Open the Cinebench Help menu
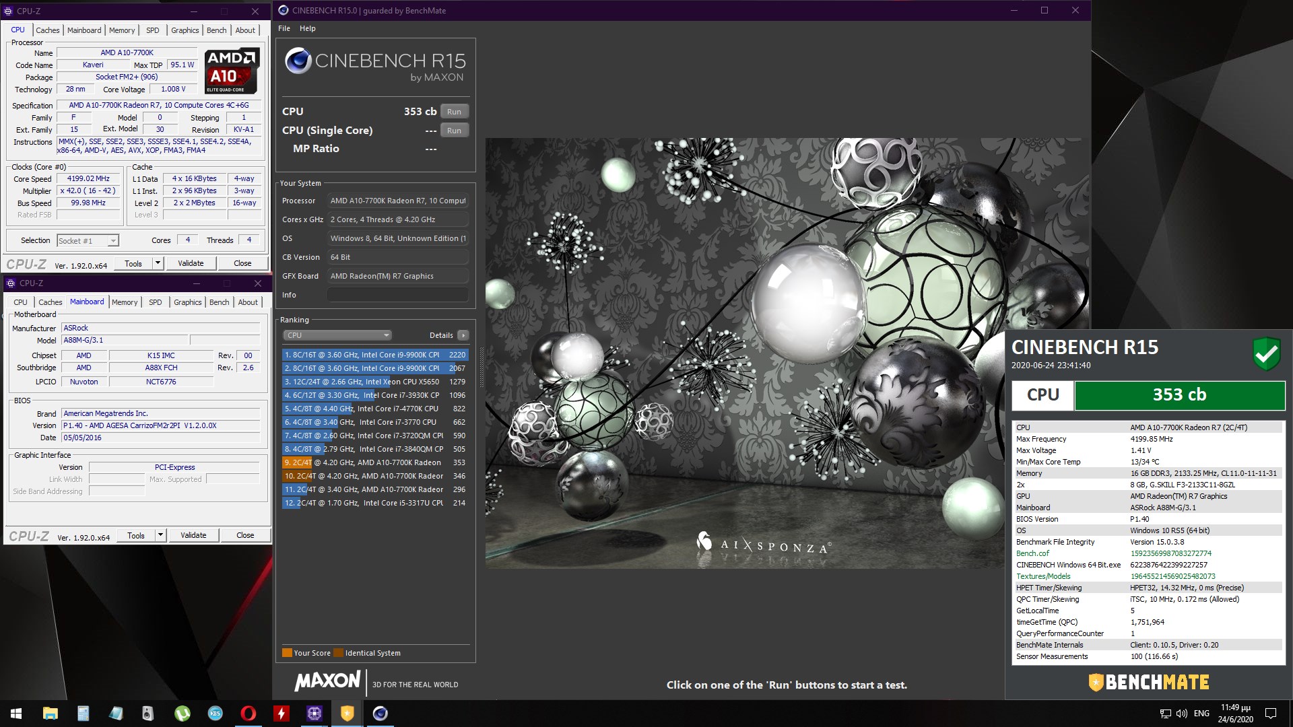Image resolution: width=1293 pixels, height=727 pixels. [308, 28]
